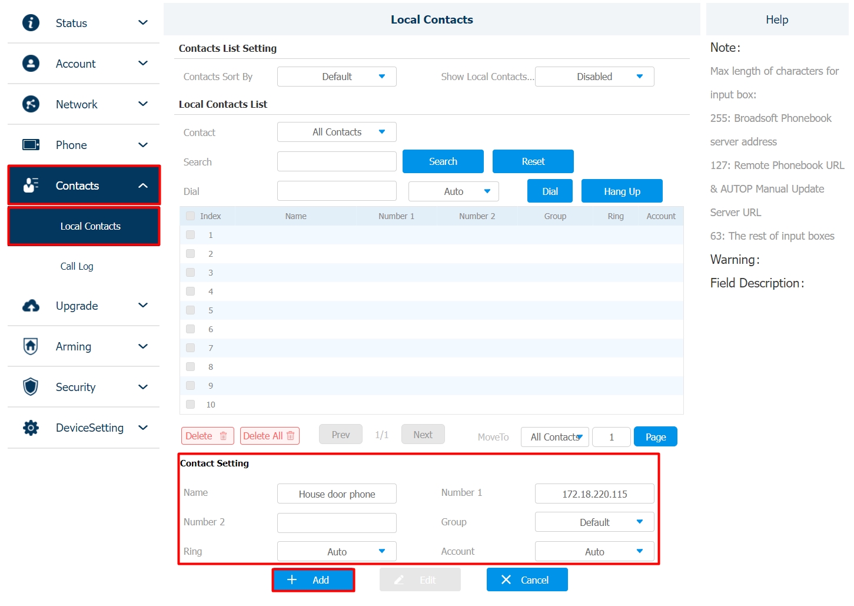Screen dimensions: 854x606
Task: Click the Reset button
Action: point(533,161)
